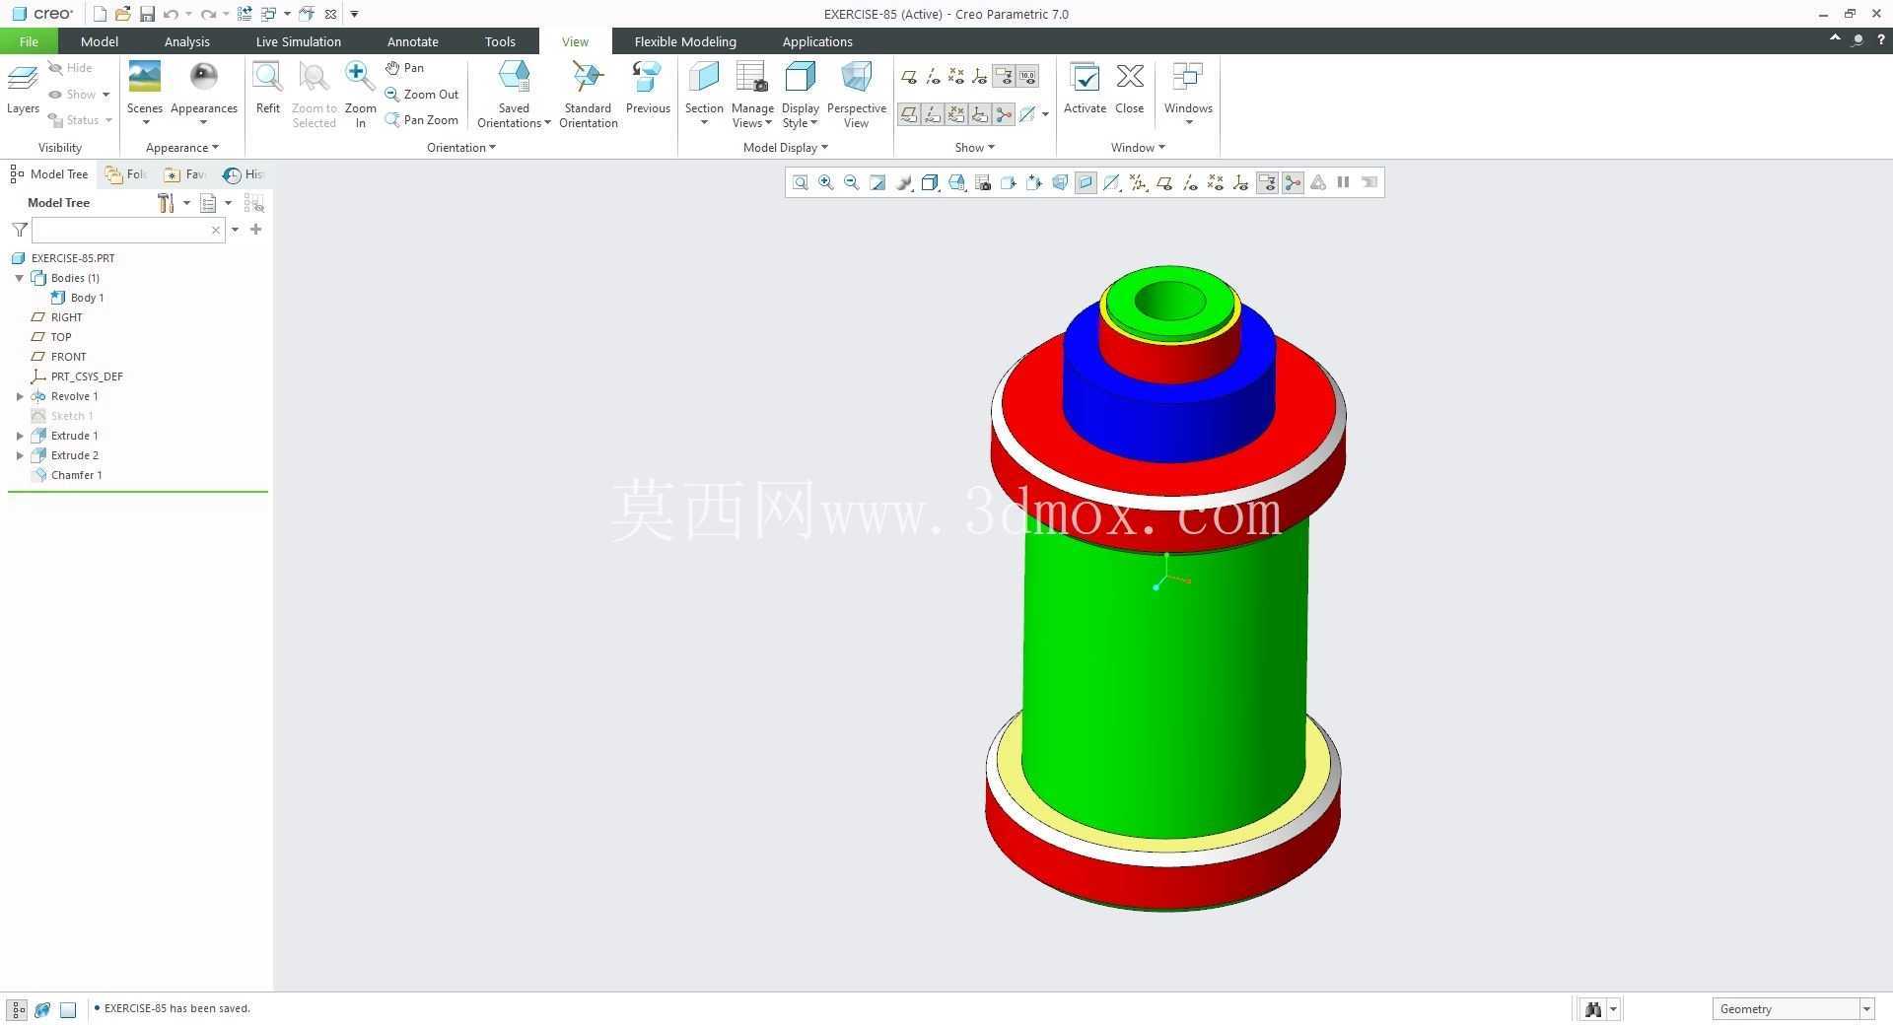Open the Scenes gallery icon
Screen dimensions: 1893x1025
tap(145, 77)
